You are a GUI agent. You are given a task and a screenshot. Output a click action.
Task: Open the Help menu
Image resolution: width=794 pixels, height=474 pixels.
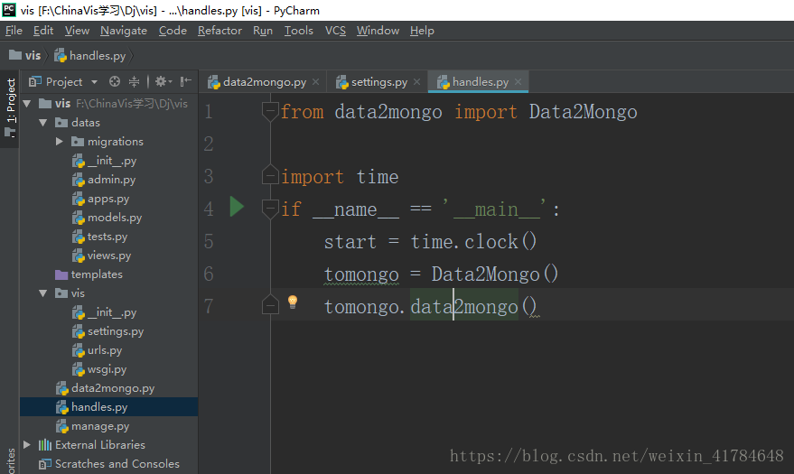tap(422, 31)
